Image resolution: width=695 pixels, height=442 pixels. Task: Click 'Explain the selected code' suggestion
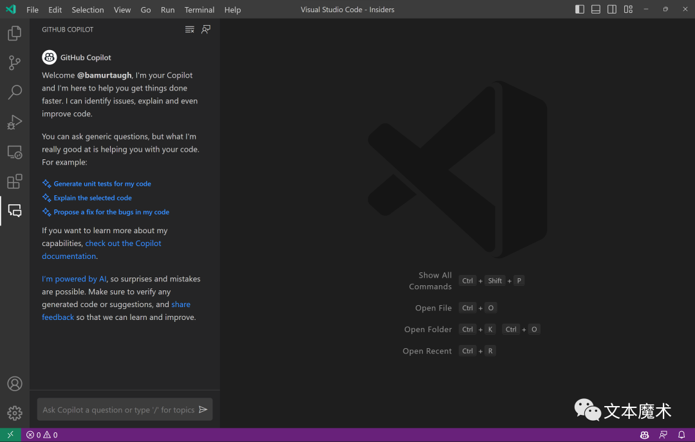tap(93, 198)
